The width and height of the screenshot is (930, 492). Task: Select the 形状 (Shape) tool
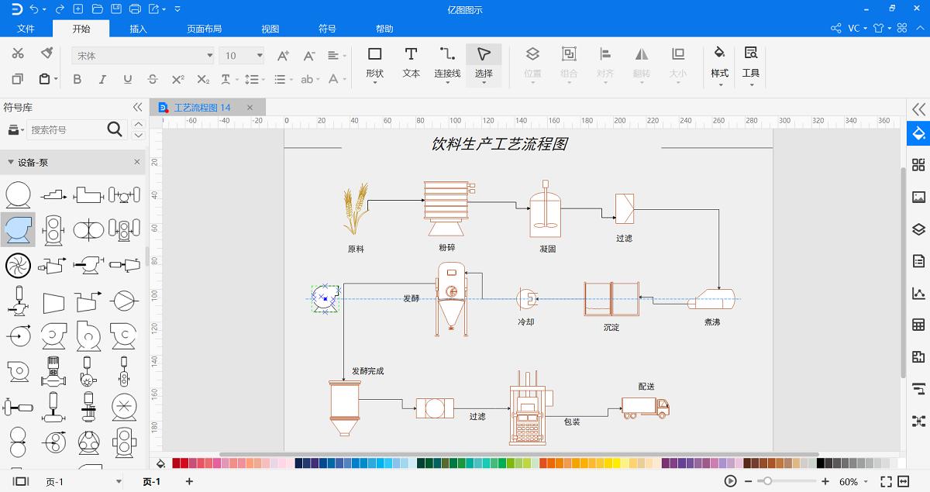[x=374, y=62]
